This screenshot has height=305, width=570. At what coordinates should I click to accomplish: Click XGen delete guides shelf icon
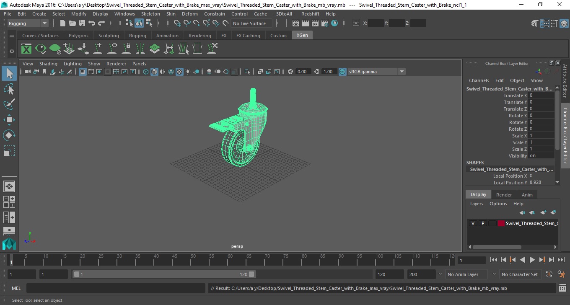pyautogui.click(x=212, y=49)
